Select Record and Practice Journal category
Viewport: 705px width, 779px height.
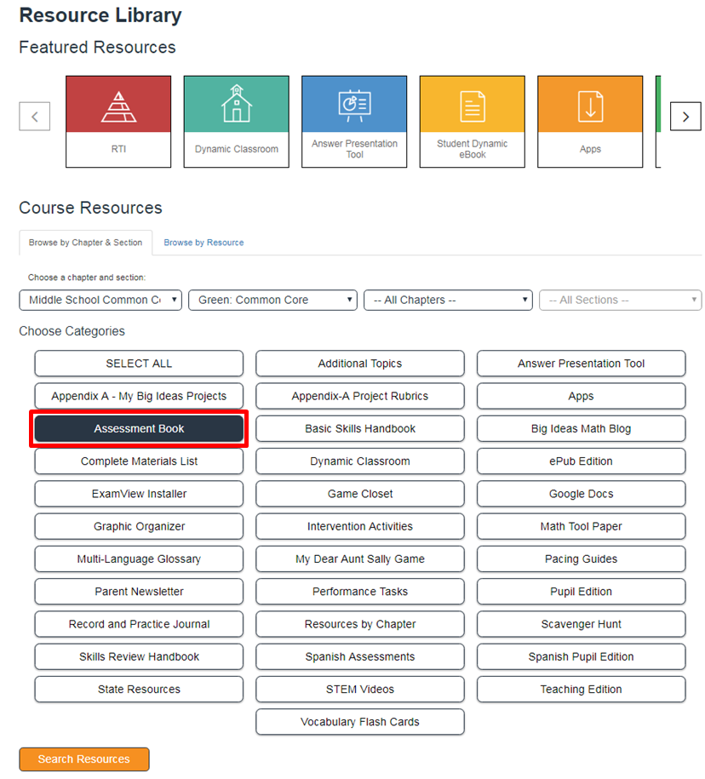(139, 624)
